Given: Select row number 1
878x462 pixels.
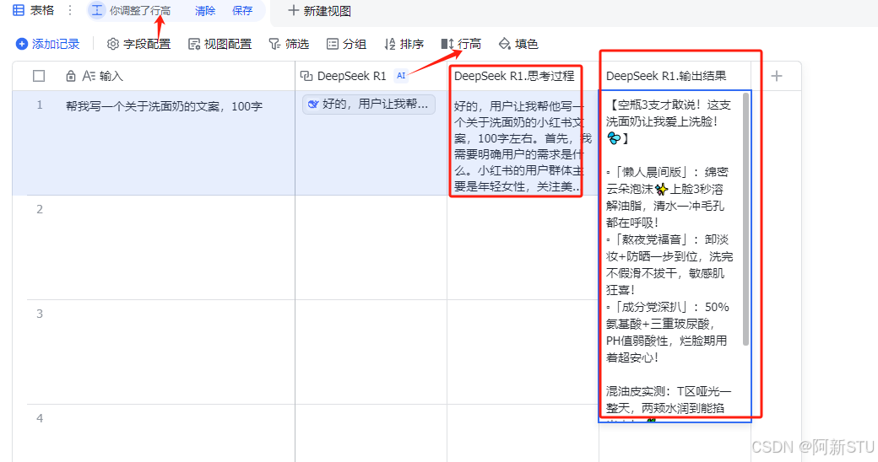Looking at the screenshot, I should coord(39,105).
